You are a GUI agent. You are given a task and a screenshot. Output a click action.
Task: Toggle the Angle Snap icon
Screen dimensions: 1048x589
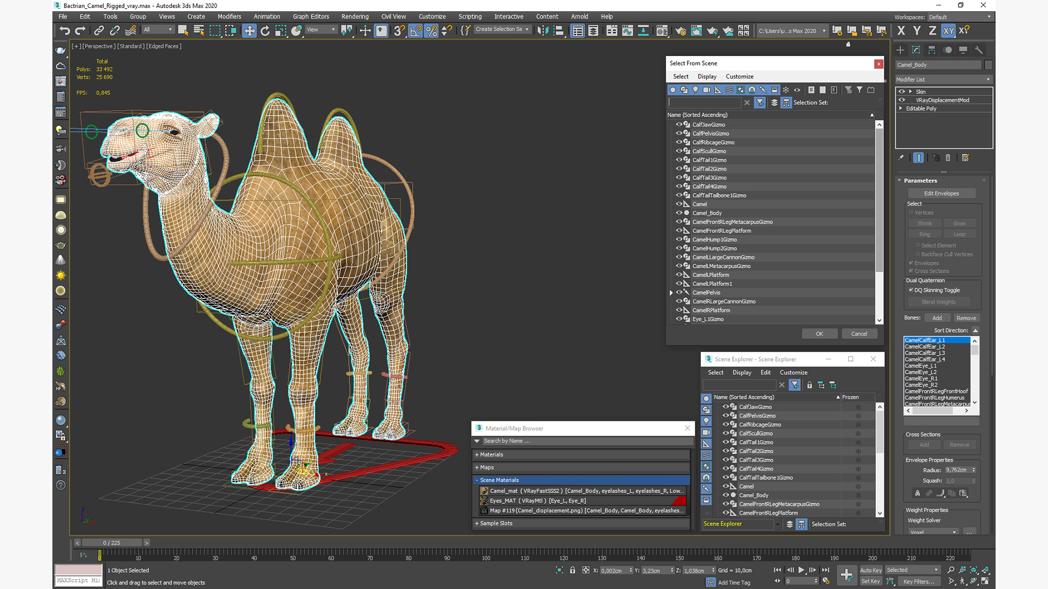pos(416,31)
